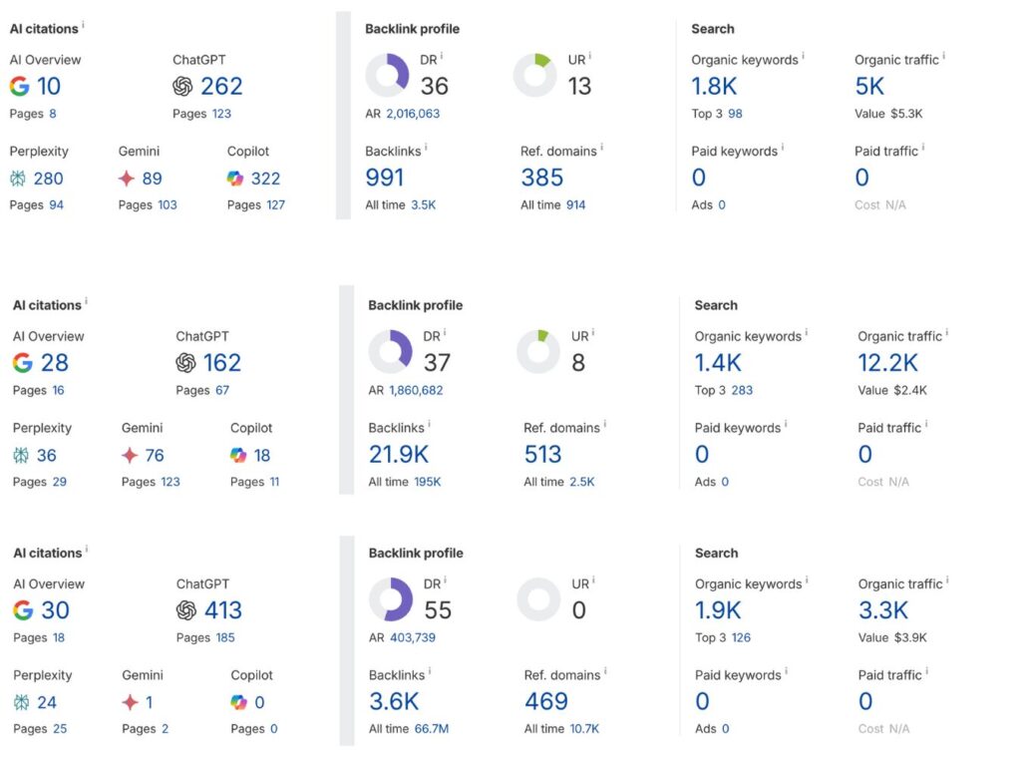The image size is (1021, 757).
Task: Open the 21.9K backlinks link
Action: pos(398,454)
